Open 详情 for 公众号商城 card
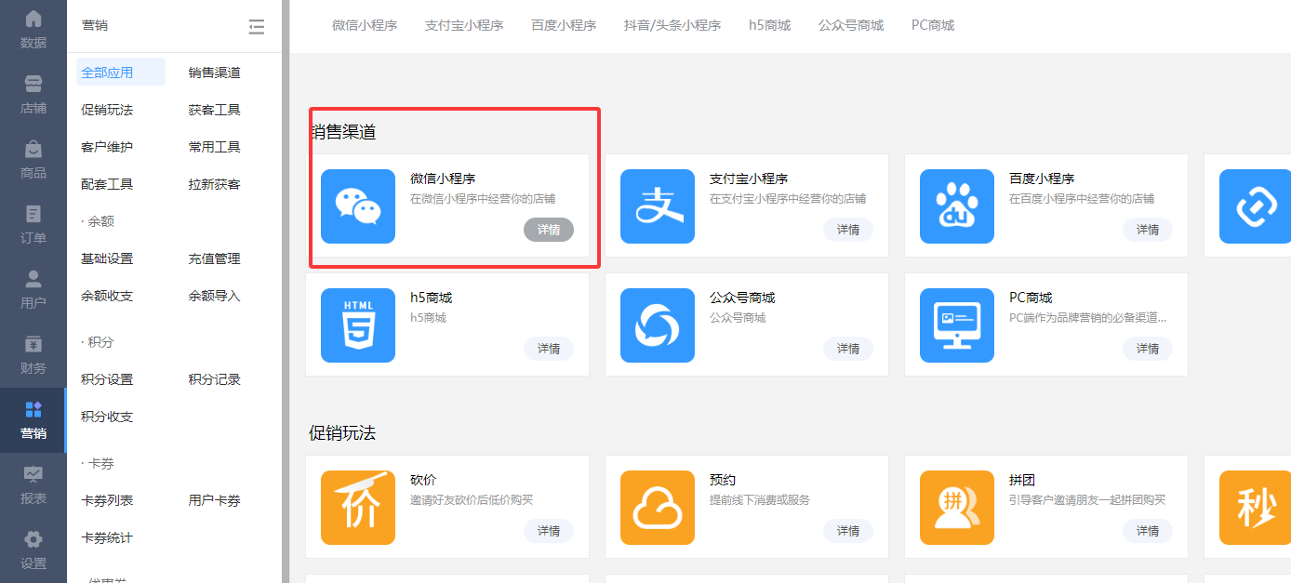1291x583 pixels. click(848, 349)
